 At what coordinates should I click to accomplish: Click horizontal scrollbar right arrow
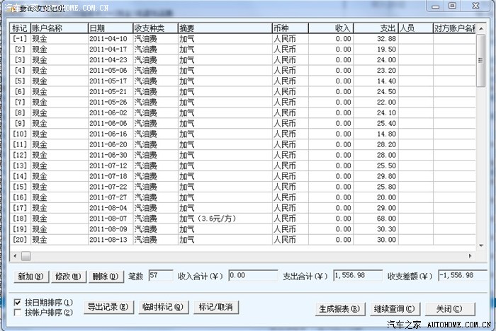tap(470, 255)
